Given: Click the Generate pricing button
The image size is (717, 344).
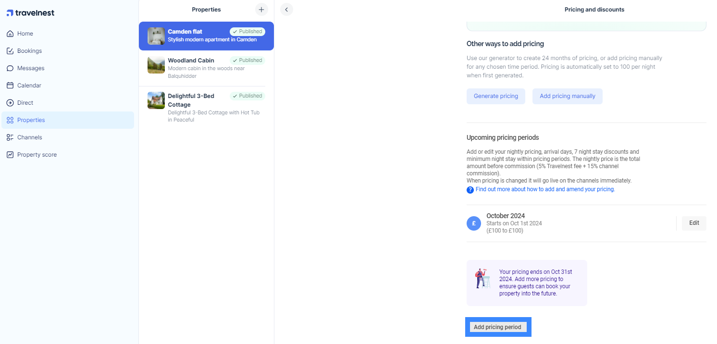Looking at the screenshot, I should click(495, 96).
